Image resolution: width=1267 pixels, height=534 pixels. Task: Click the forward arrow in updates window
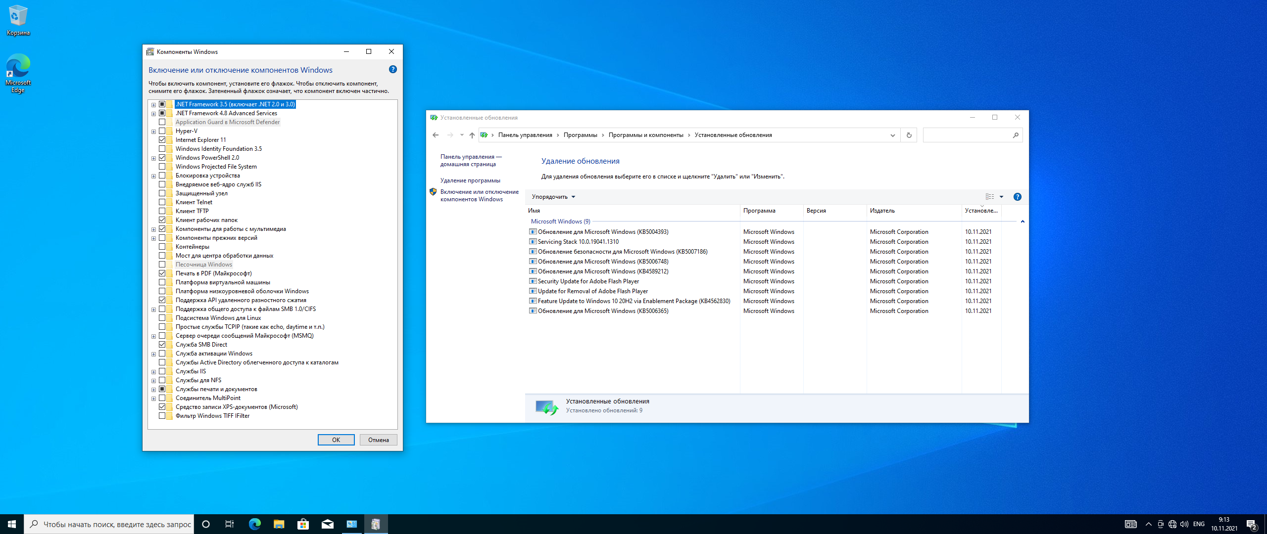coord(450,135)
